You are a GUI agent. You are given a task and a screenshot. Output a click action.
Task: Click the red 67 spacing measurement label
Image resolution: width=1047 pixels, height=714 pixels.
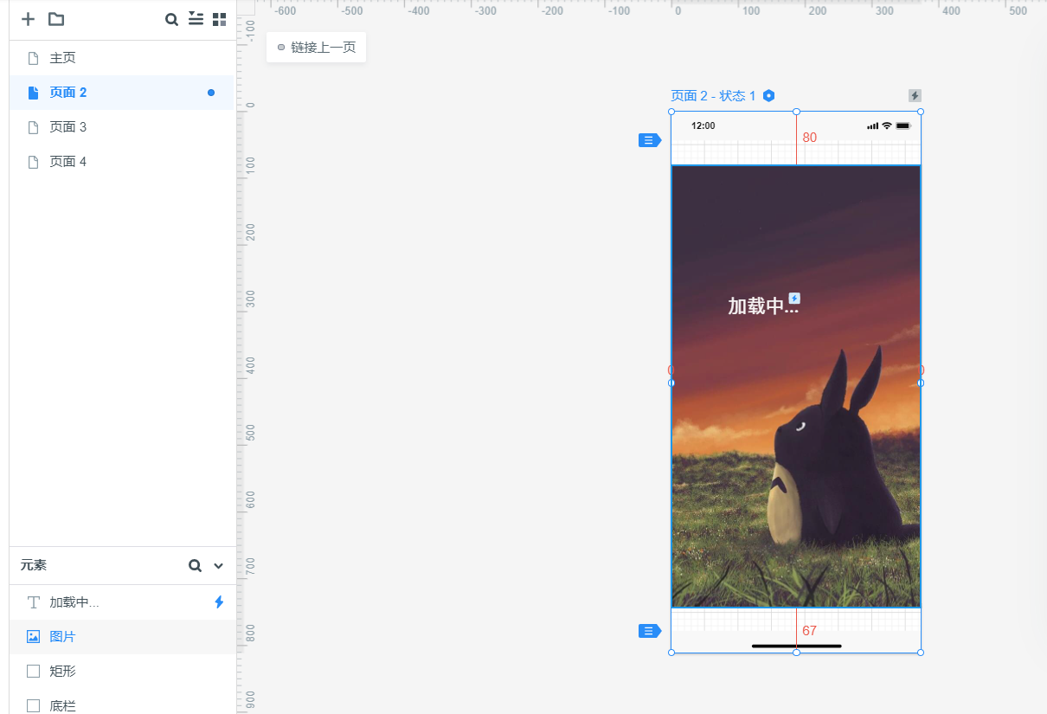coord(810,631)
